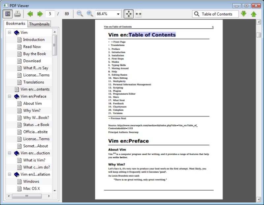Click the Zoom Out magnifier icon
The width and height of the screenshot is (264, 205).
[x=79, y=14]
